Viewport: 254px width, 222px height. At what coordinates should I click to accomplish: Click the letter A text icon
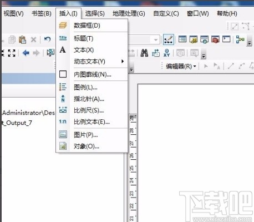(63, 49)
